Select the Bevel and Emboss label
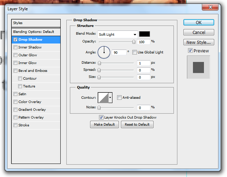This screenshot has height=177, width=227. [33, 71]
